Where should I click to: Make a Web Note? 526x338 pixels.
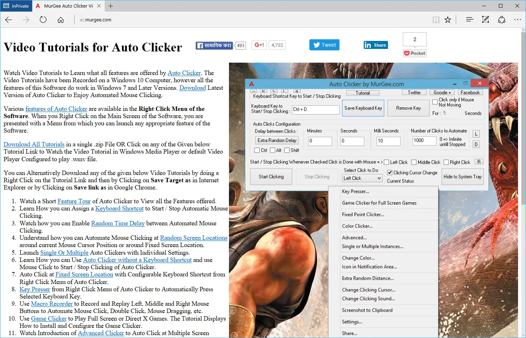485,20
